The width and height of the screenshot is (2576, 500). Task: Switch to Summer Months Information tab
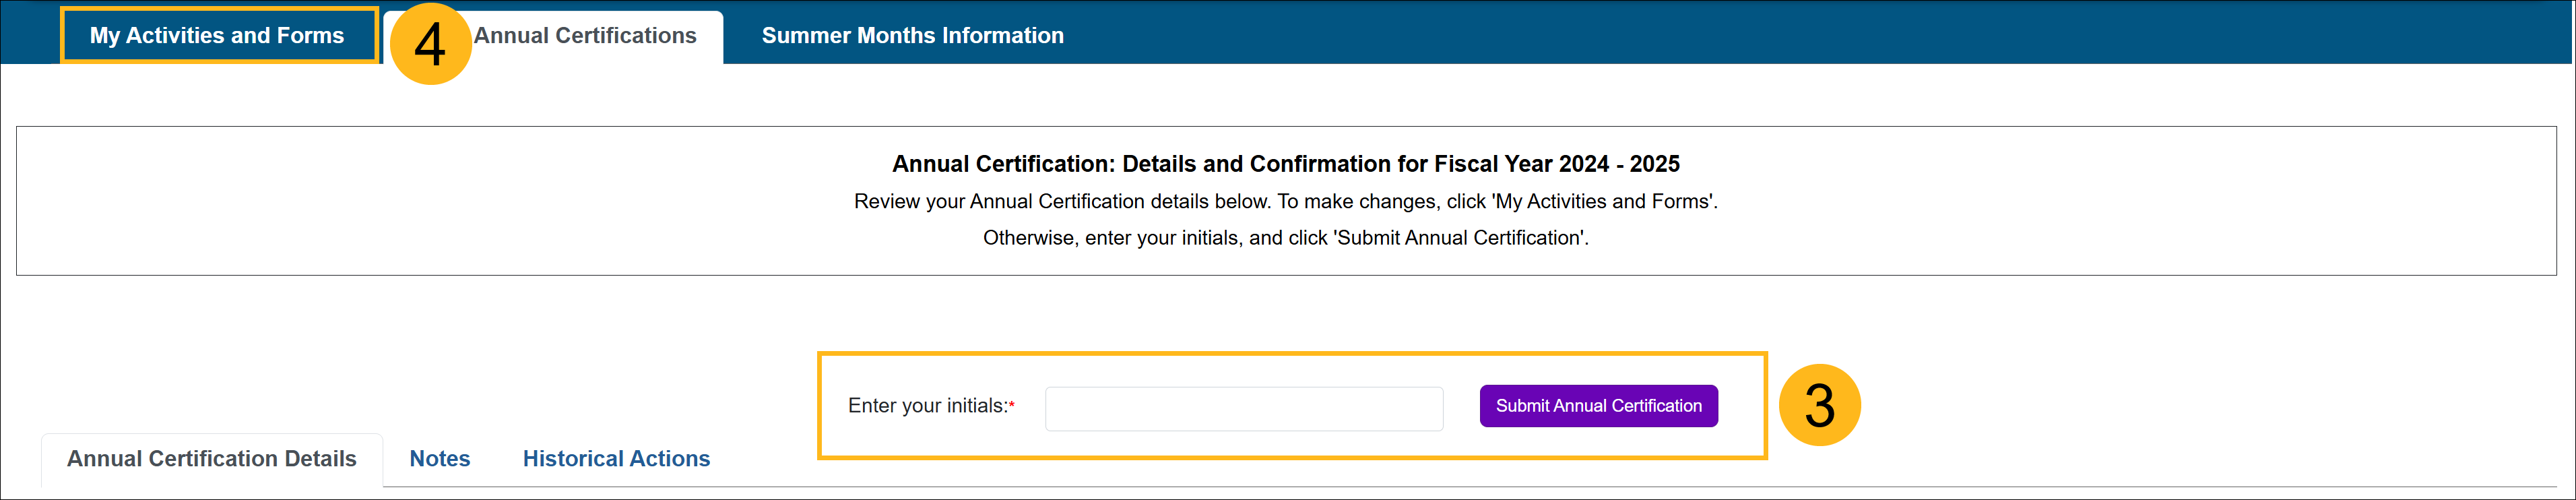(x=912, y=36)
